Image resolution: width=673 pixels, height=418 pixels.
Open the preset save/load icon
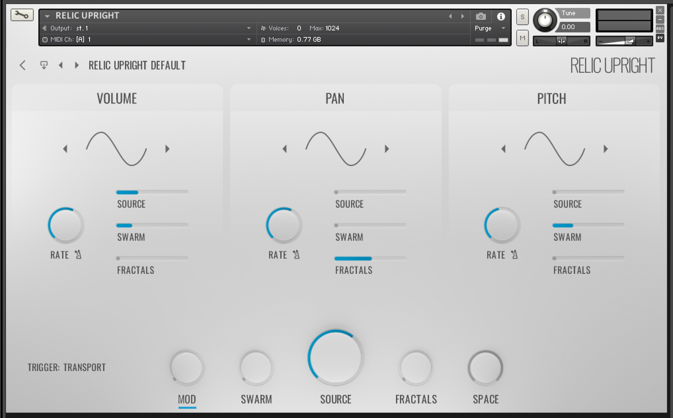click(44, 65)
